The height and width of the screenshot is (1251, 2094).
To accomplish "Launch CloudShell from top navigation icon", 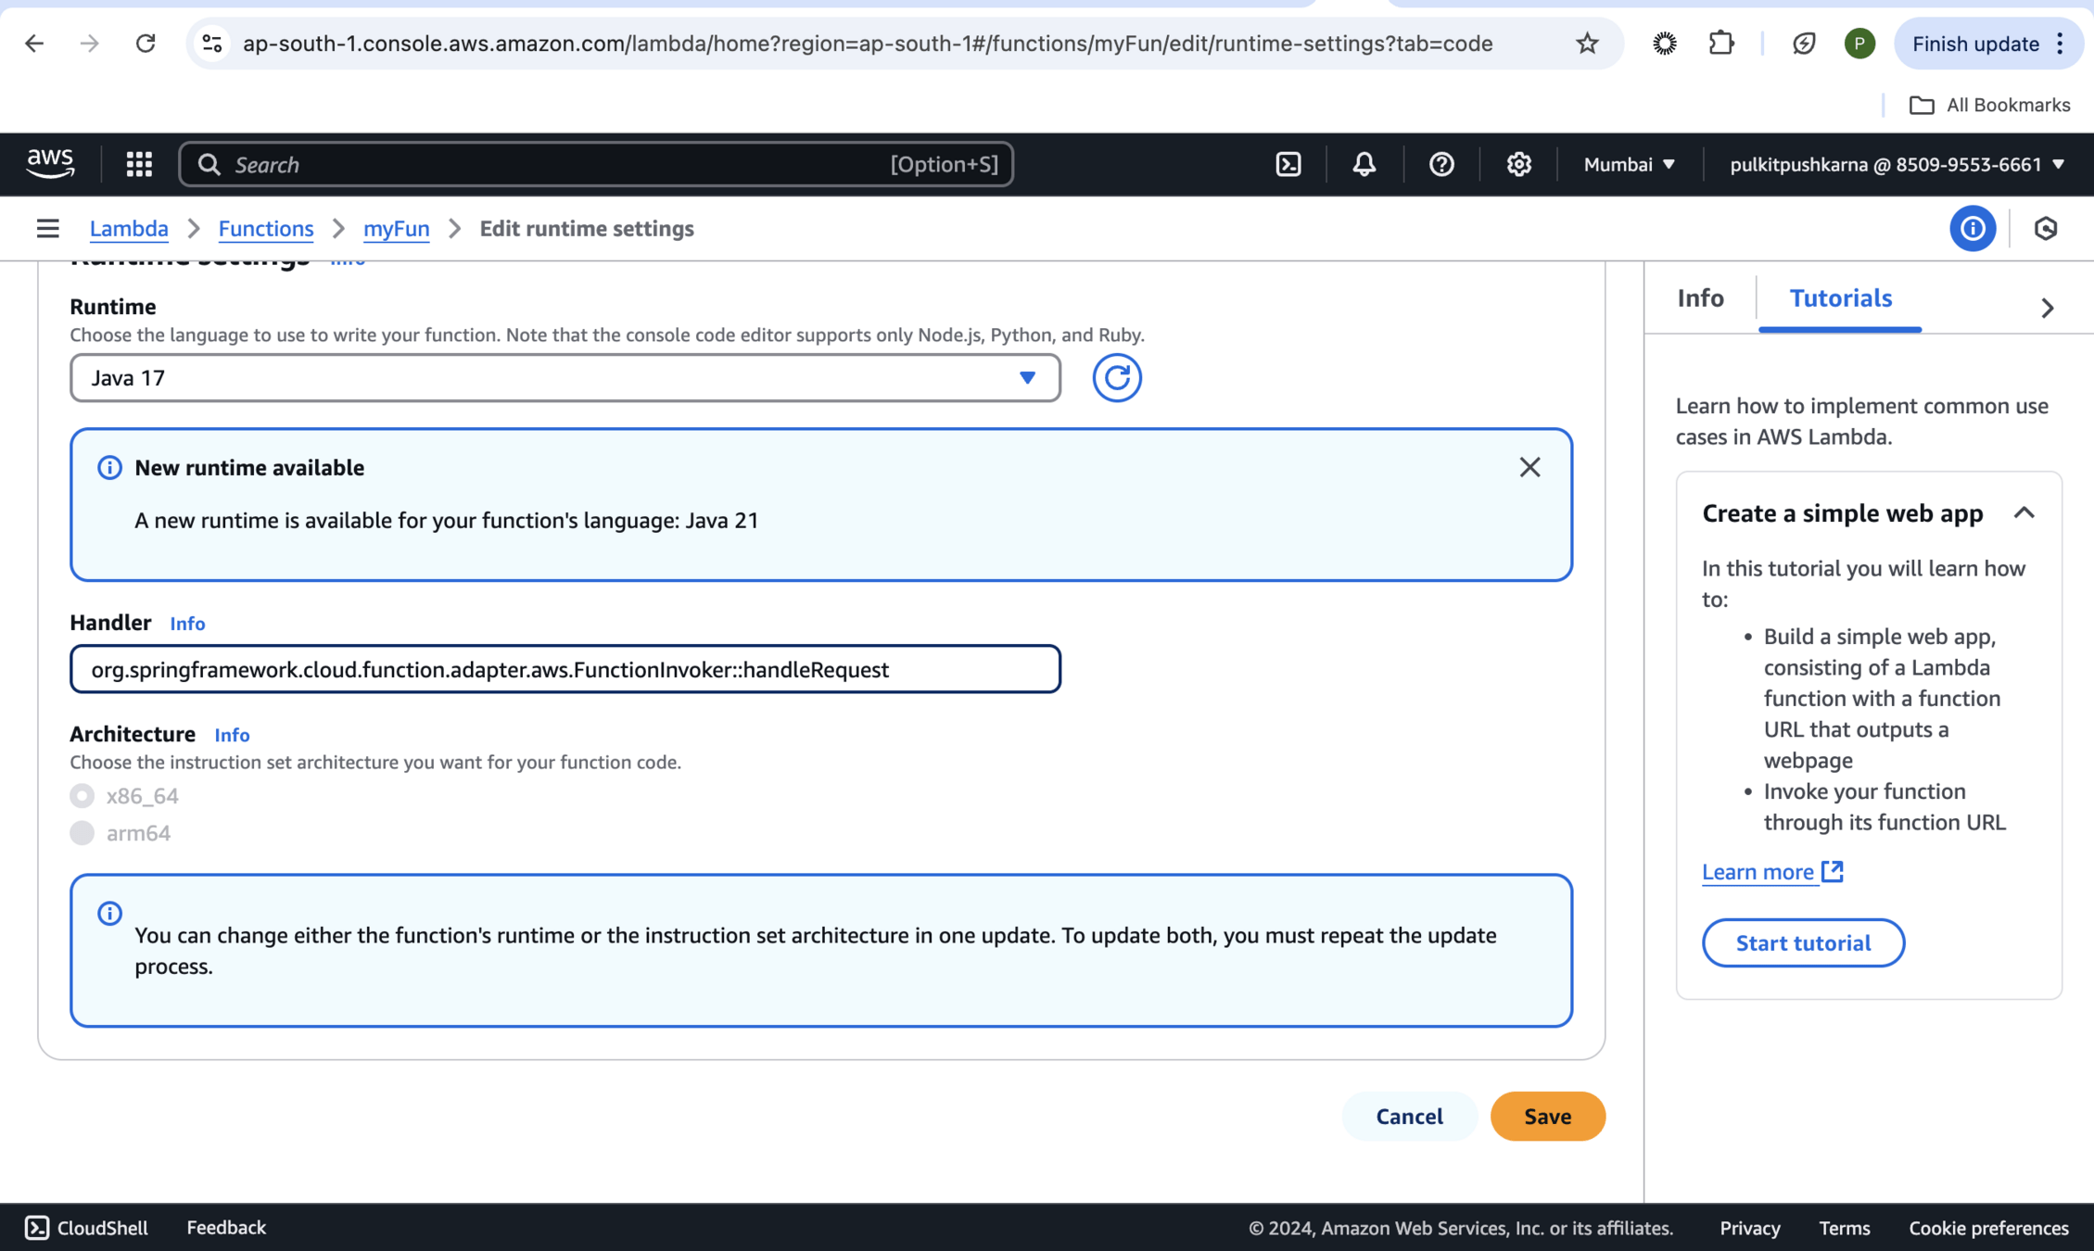I will point(1288,164).
